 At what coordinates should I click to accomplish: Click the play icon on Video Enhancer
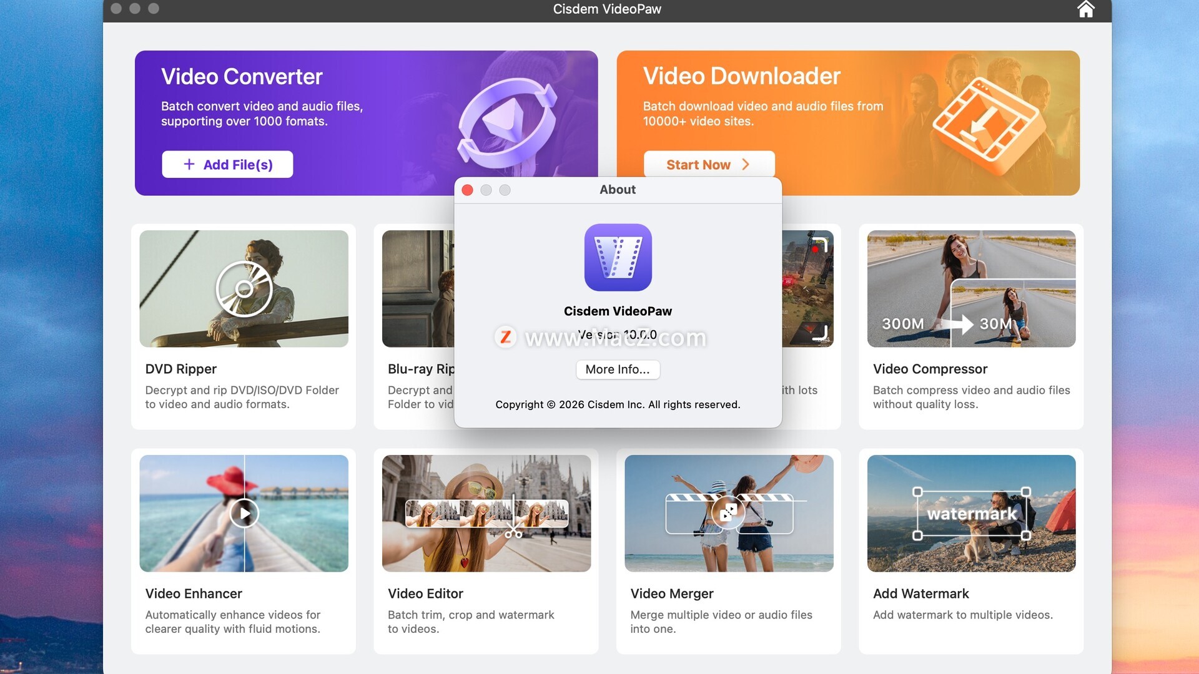click(x=244, y=514)
